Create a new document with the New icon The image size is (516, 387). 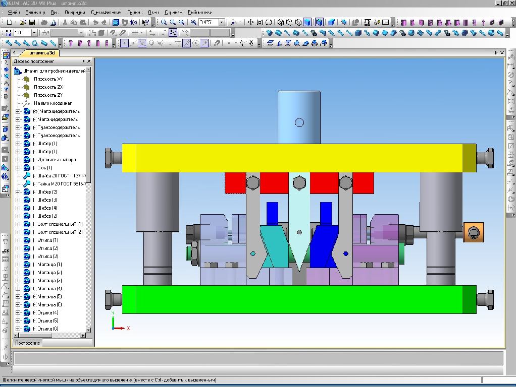(9, 22)
